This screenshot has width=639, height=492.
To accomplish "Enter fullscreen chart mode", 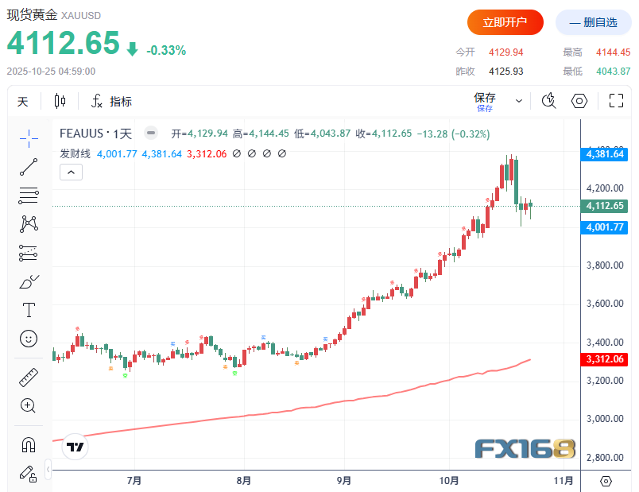I will coord(615,101).
